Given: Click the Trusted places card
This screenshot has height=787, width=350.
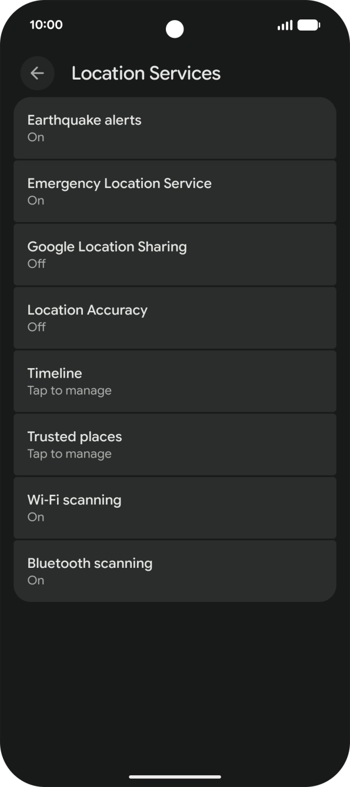Looking at the screenshot, I should click(x=175, y=444).
